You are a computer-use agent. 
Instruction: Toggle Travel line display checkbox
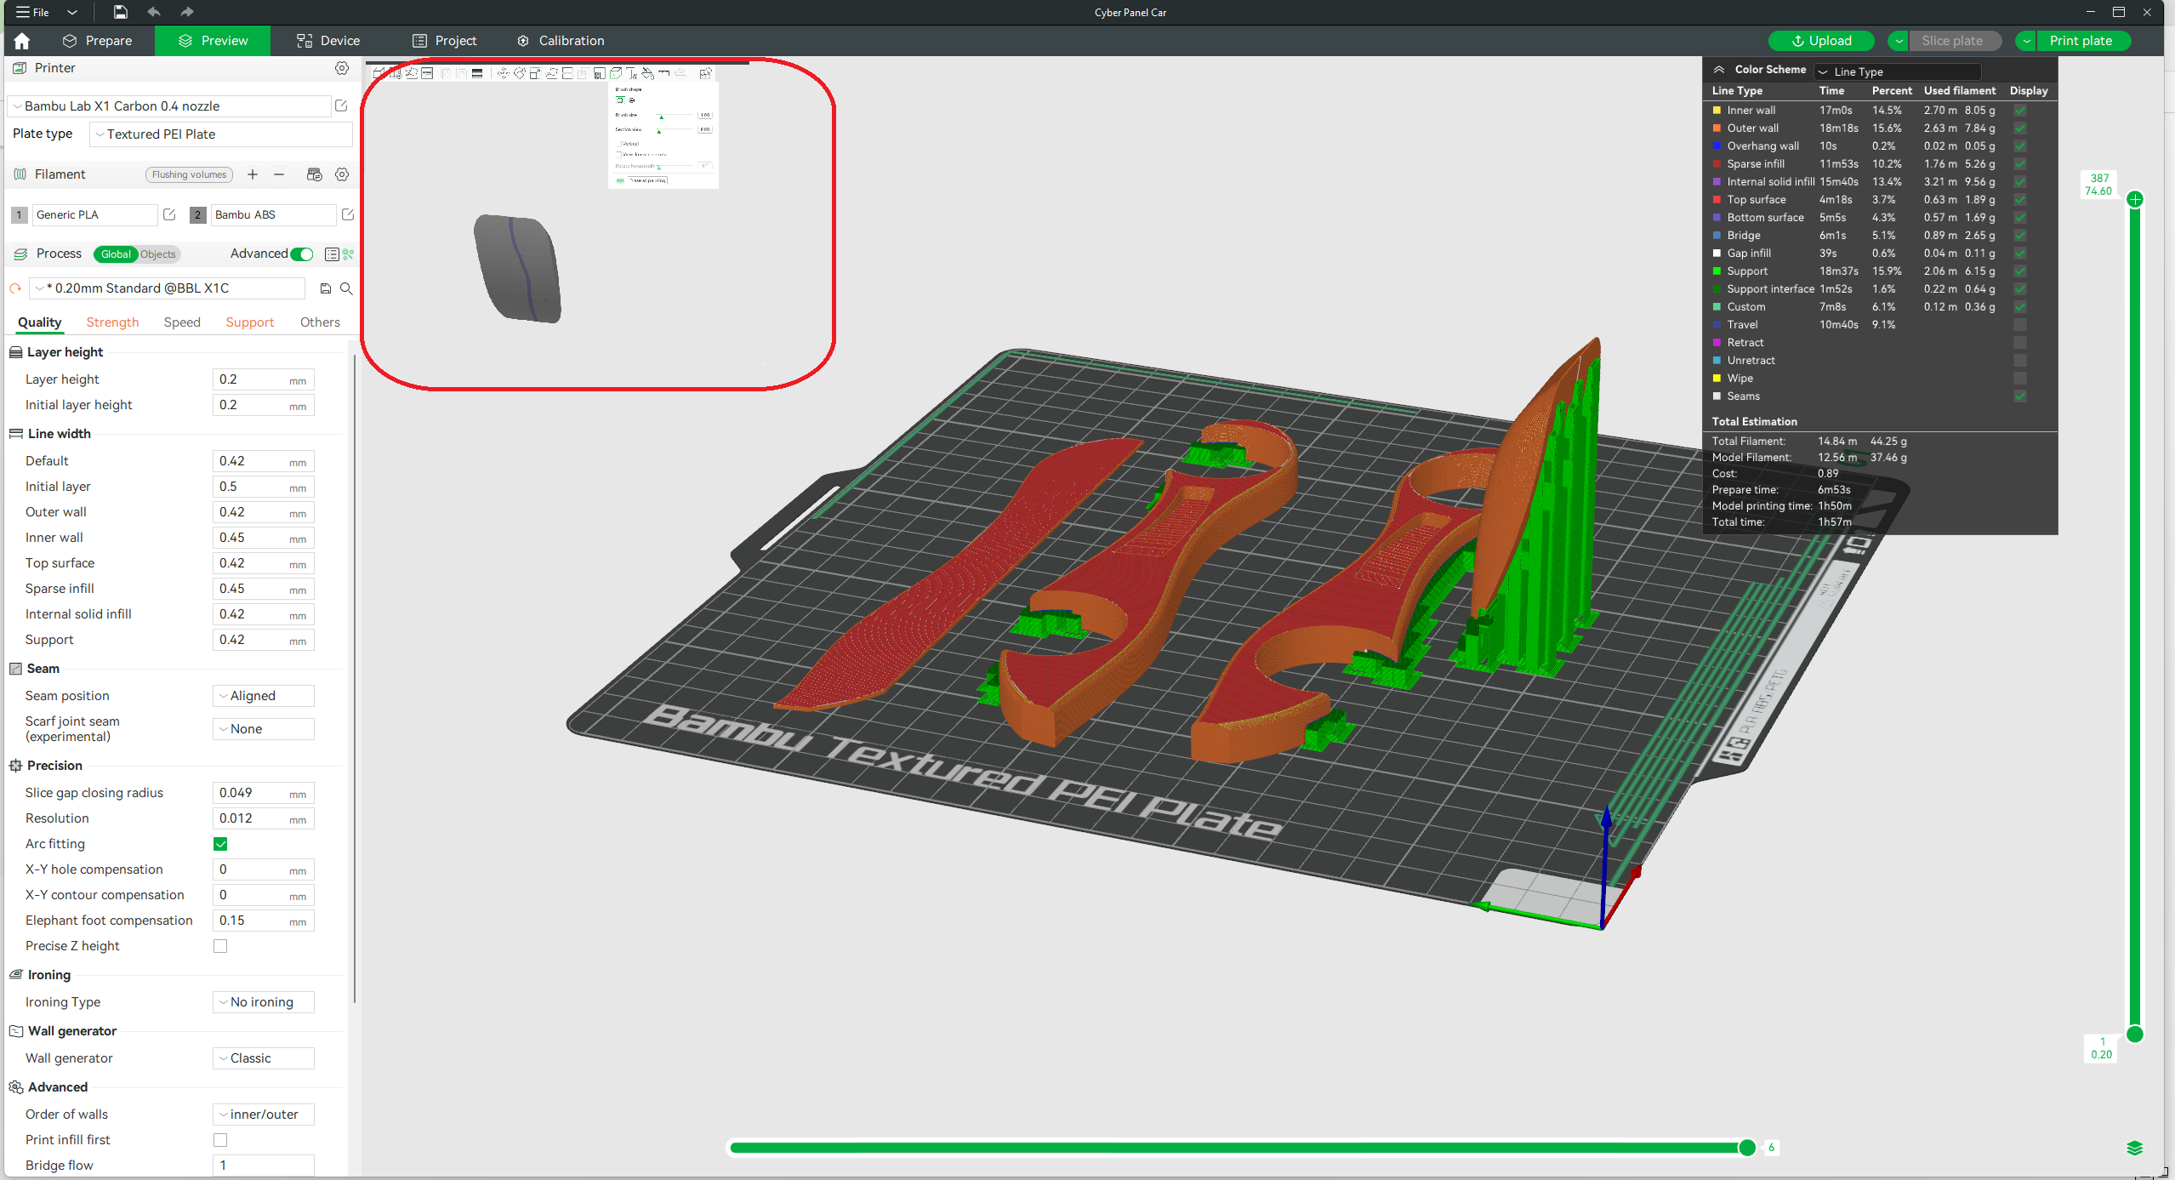point(2019,325)
